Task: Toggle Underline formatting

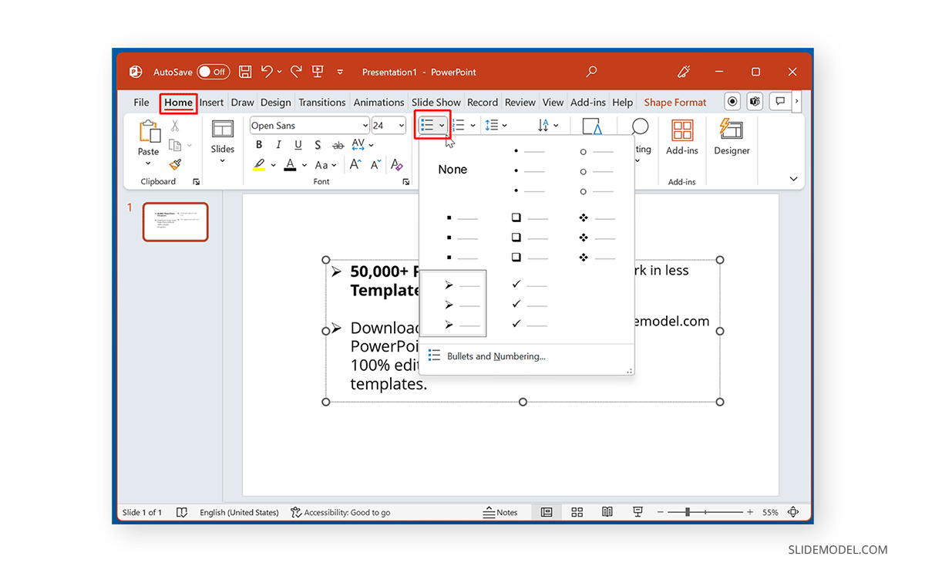Action: point(298,144)
